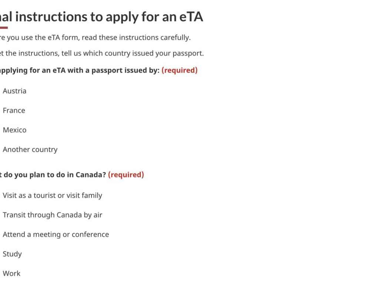Choose the France passport option
The height and width of the screenshot is (289, 386).
point(14,110)
